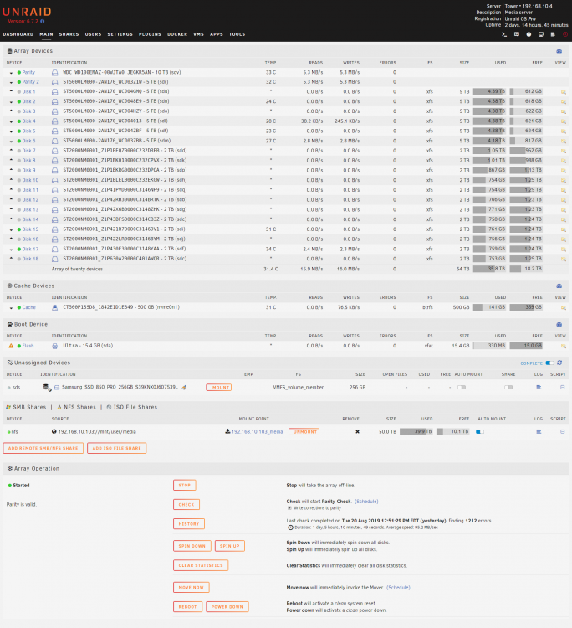Click spin up arrow beside Disk 14
572x628 pixels.
pyautogui.click(x=11, y=219)
